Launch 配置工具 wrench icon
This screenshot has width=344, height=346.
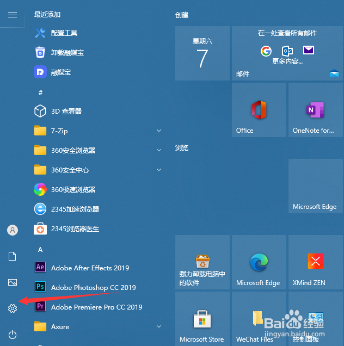point(40,33)
